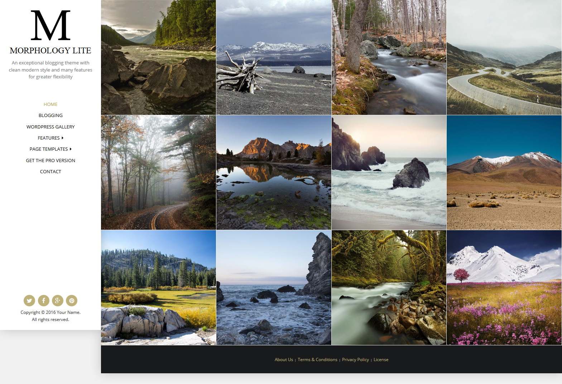The width and height of the screenshot is (562, 384).
Task: Open the Pinterest social icon
Action: click(72, 301)
